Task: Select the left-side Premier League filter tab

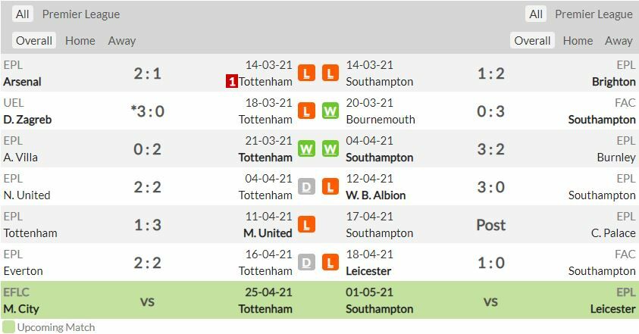Action: (x=81, y=14)
